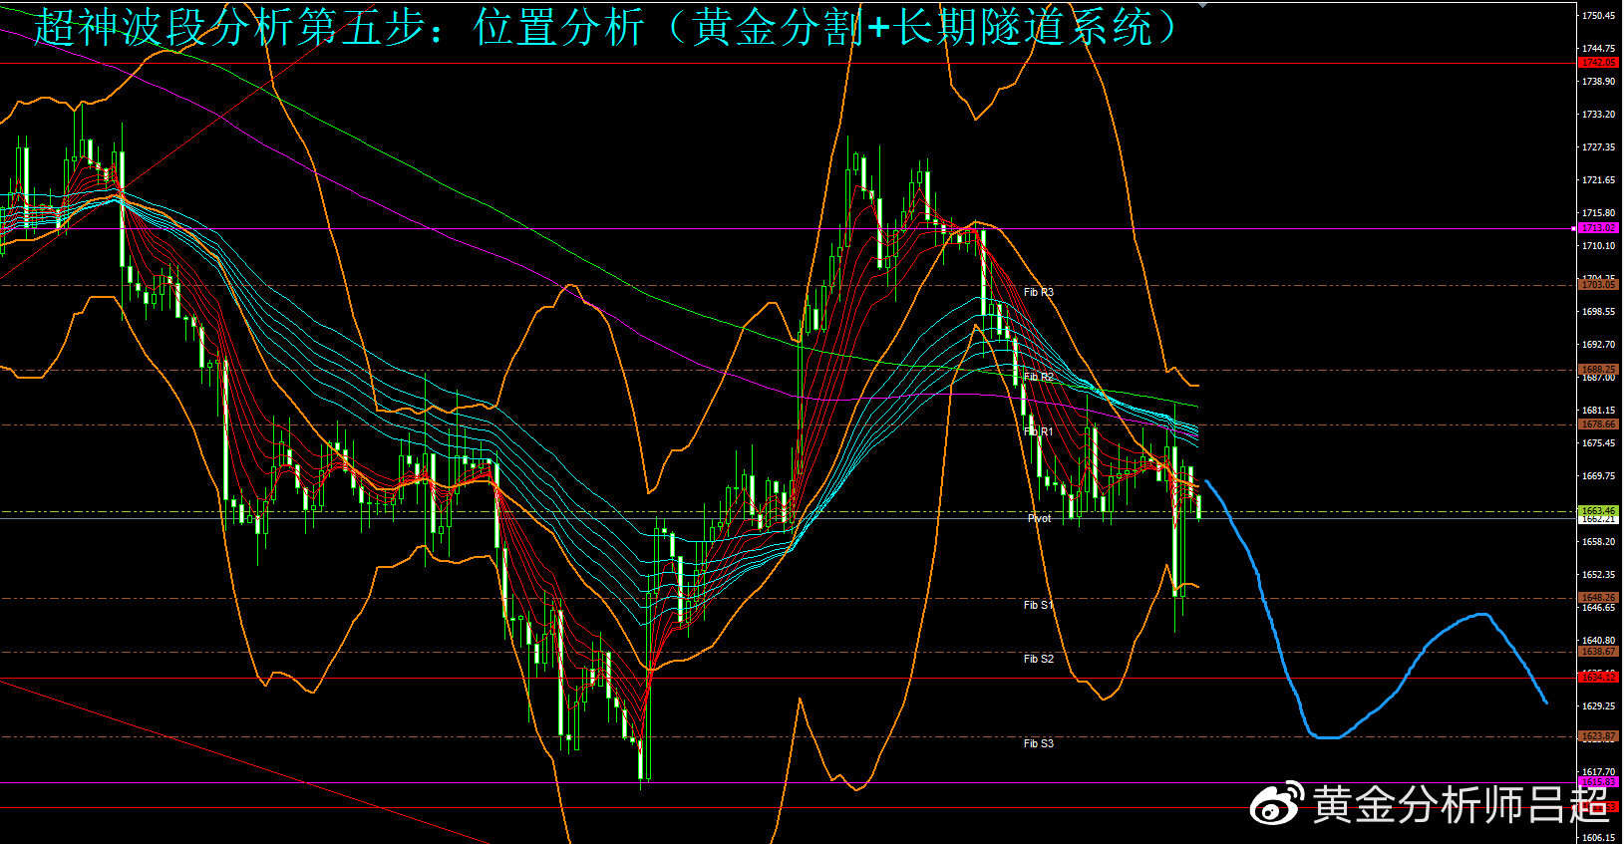Image resolution: width=1624 pixels, height=844 pixels.
Task: Select the magenta 1615.83 price tag
Action: coord(1598,782)
